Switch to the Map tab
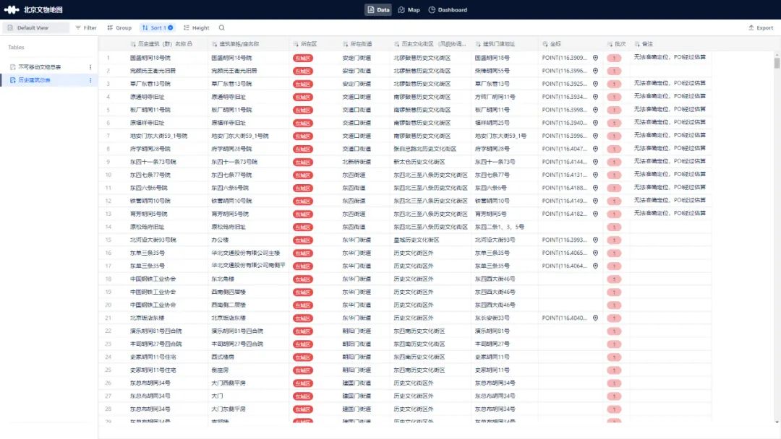781x439 pixels. (x=409, y=9)
